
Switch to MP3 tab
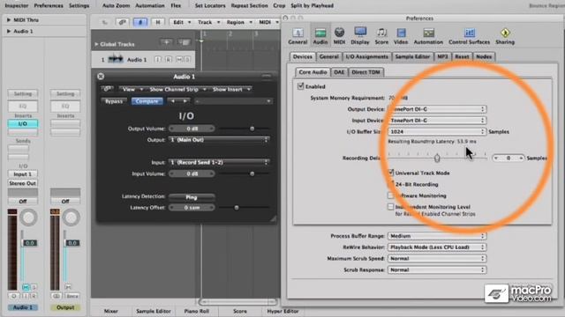(x=442, y=56)
